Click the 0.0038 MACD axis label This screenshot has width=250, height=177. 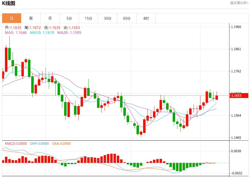[x=236, y=151]
